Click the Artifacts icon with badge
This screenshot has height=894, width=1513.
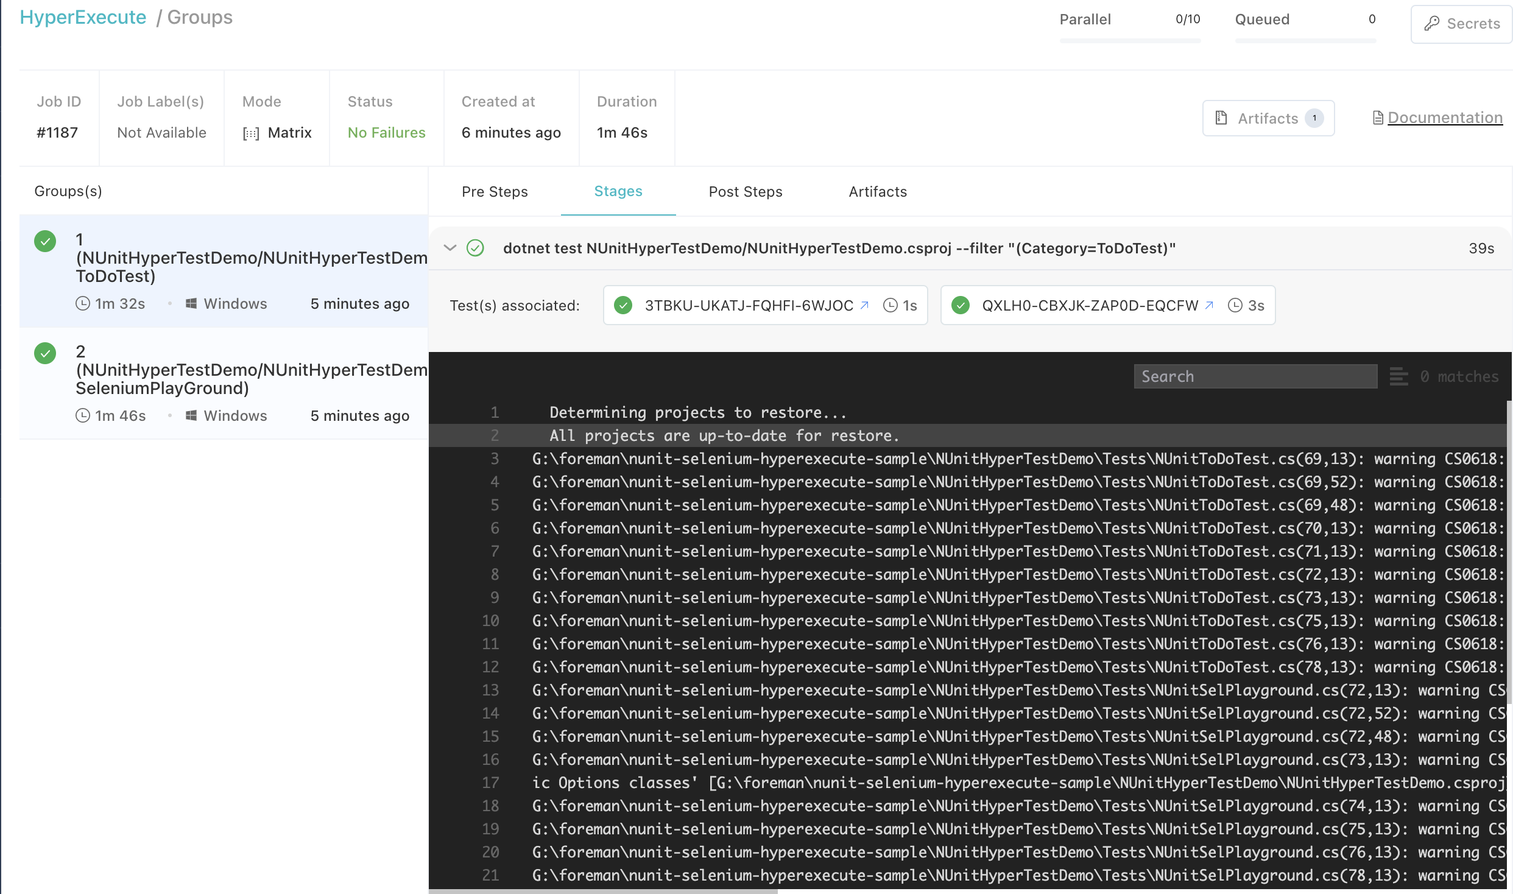click(x=1268, y=117)
